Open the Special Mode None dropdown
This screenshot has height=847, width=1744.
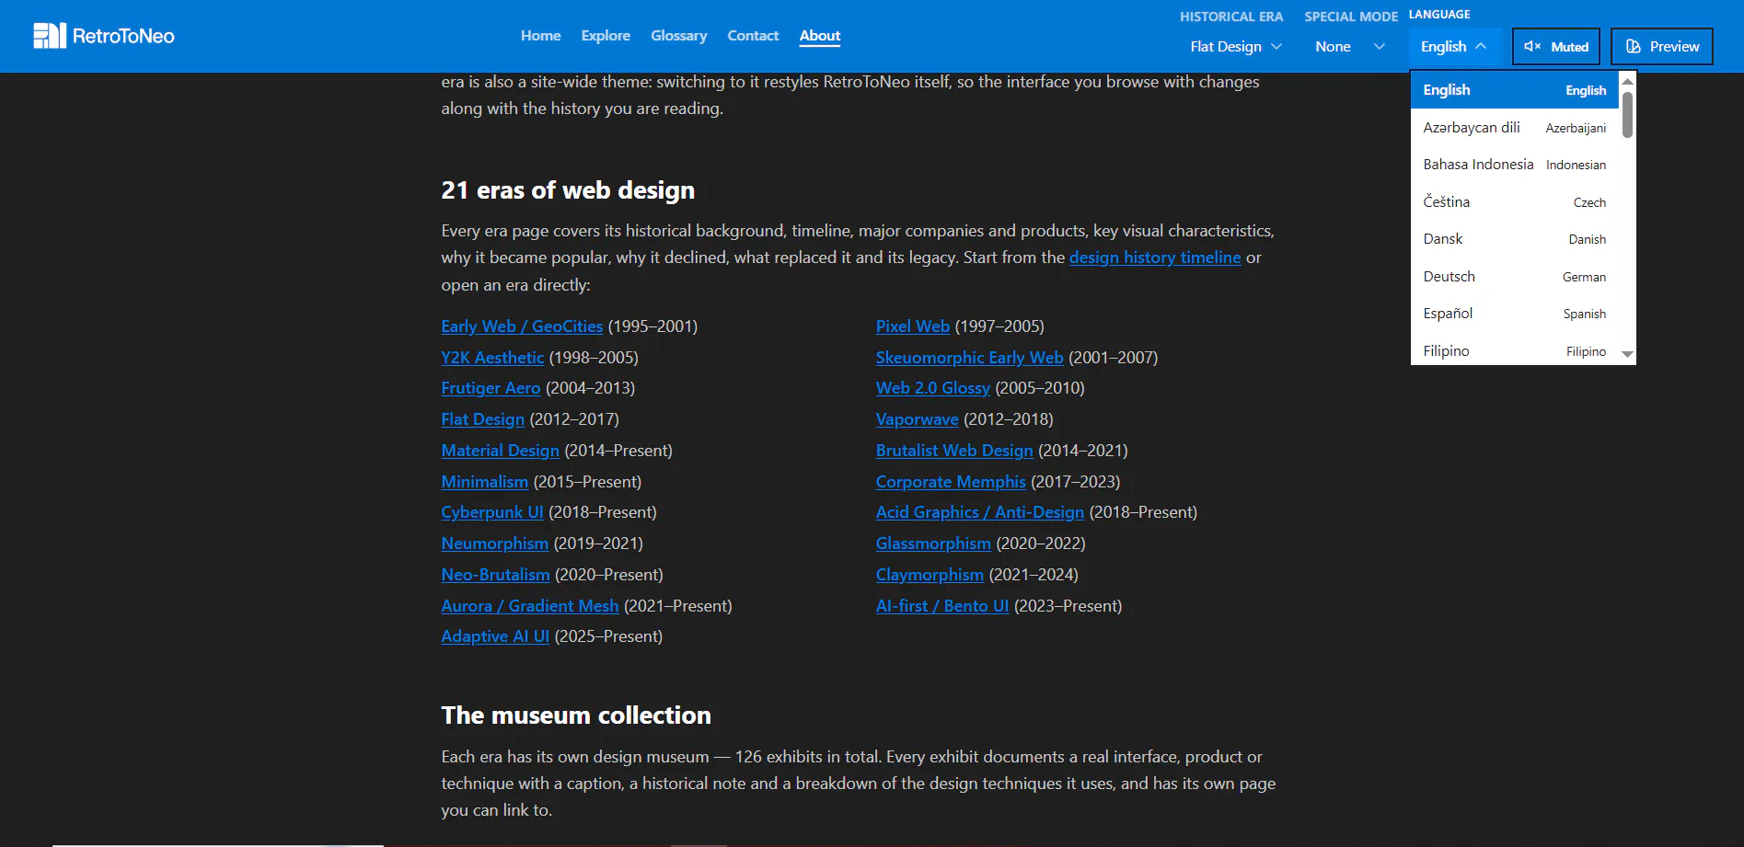click(1350, 46)
